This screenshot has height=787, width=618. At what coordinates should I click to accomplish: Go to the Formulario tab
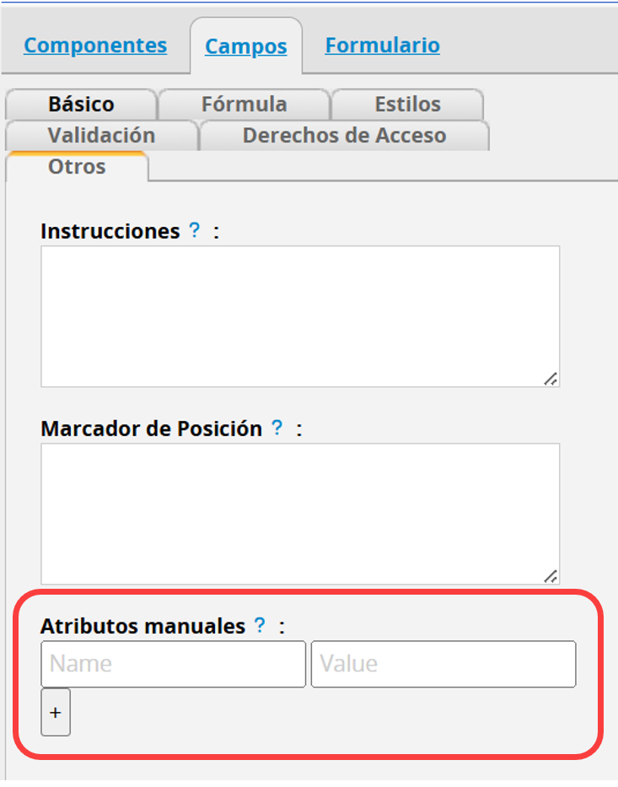[x=383, y=46]
